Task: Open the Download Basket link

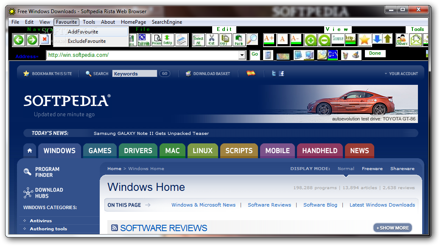Action: tap(208, 73)
